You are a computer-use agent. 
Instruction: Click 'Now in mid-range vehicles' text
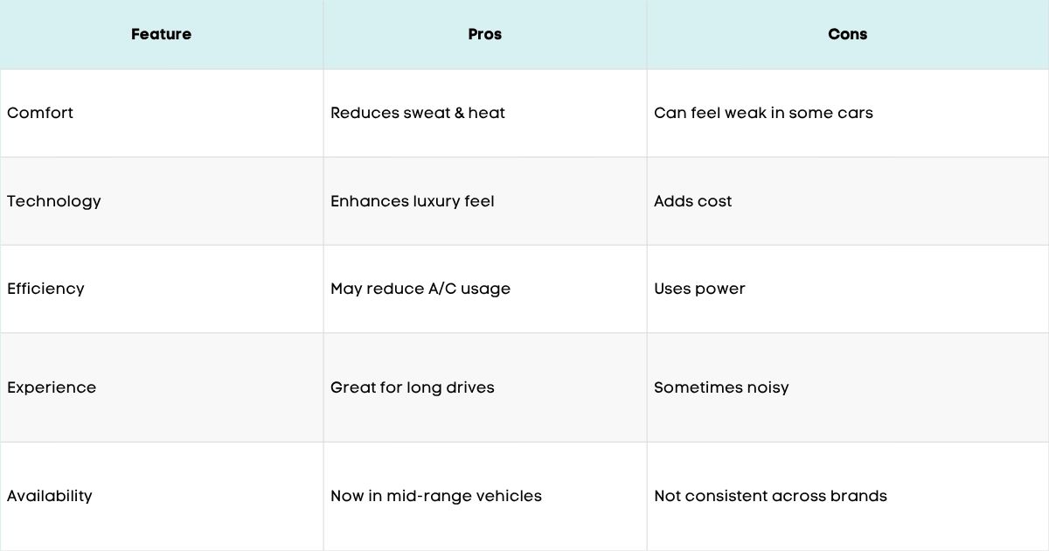pos(436,496)
